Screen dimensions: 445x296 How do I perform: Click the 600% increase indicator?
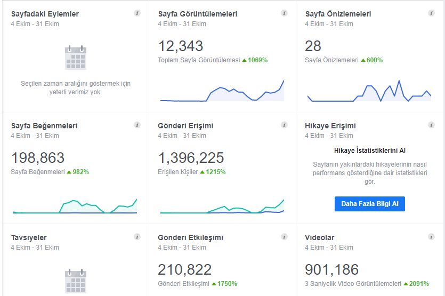click(372, 60)
